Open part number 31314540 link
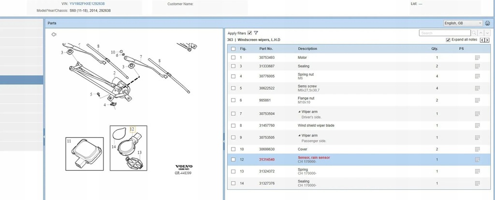The width and height of the screenshot is (495, 200). [267, 160]
